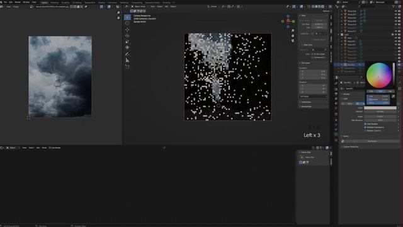The image size is (403, 227).
Task: Open the green Object Data light properties tab
Action: (336, 134)
